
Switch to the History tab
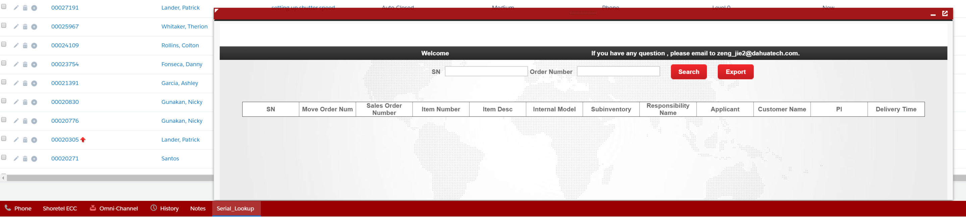coord(165,208)
